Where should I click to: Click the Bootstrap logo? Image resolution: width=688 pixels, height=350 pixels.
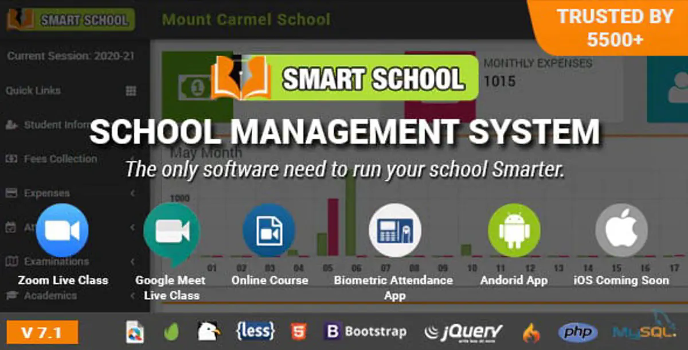tap(366, 332)
